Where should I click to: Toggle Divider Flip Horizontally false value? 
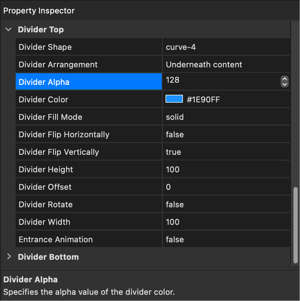[226, 134]
